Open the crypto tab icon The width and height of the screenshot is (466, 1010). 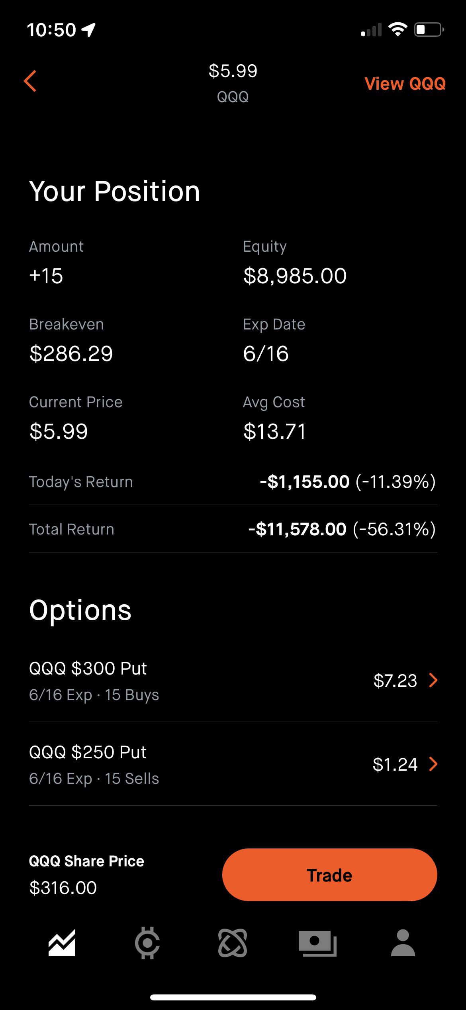[147, 943]
